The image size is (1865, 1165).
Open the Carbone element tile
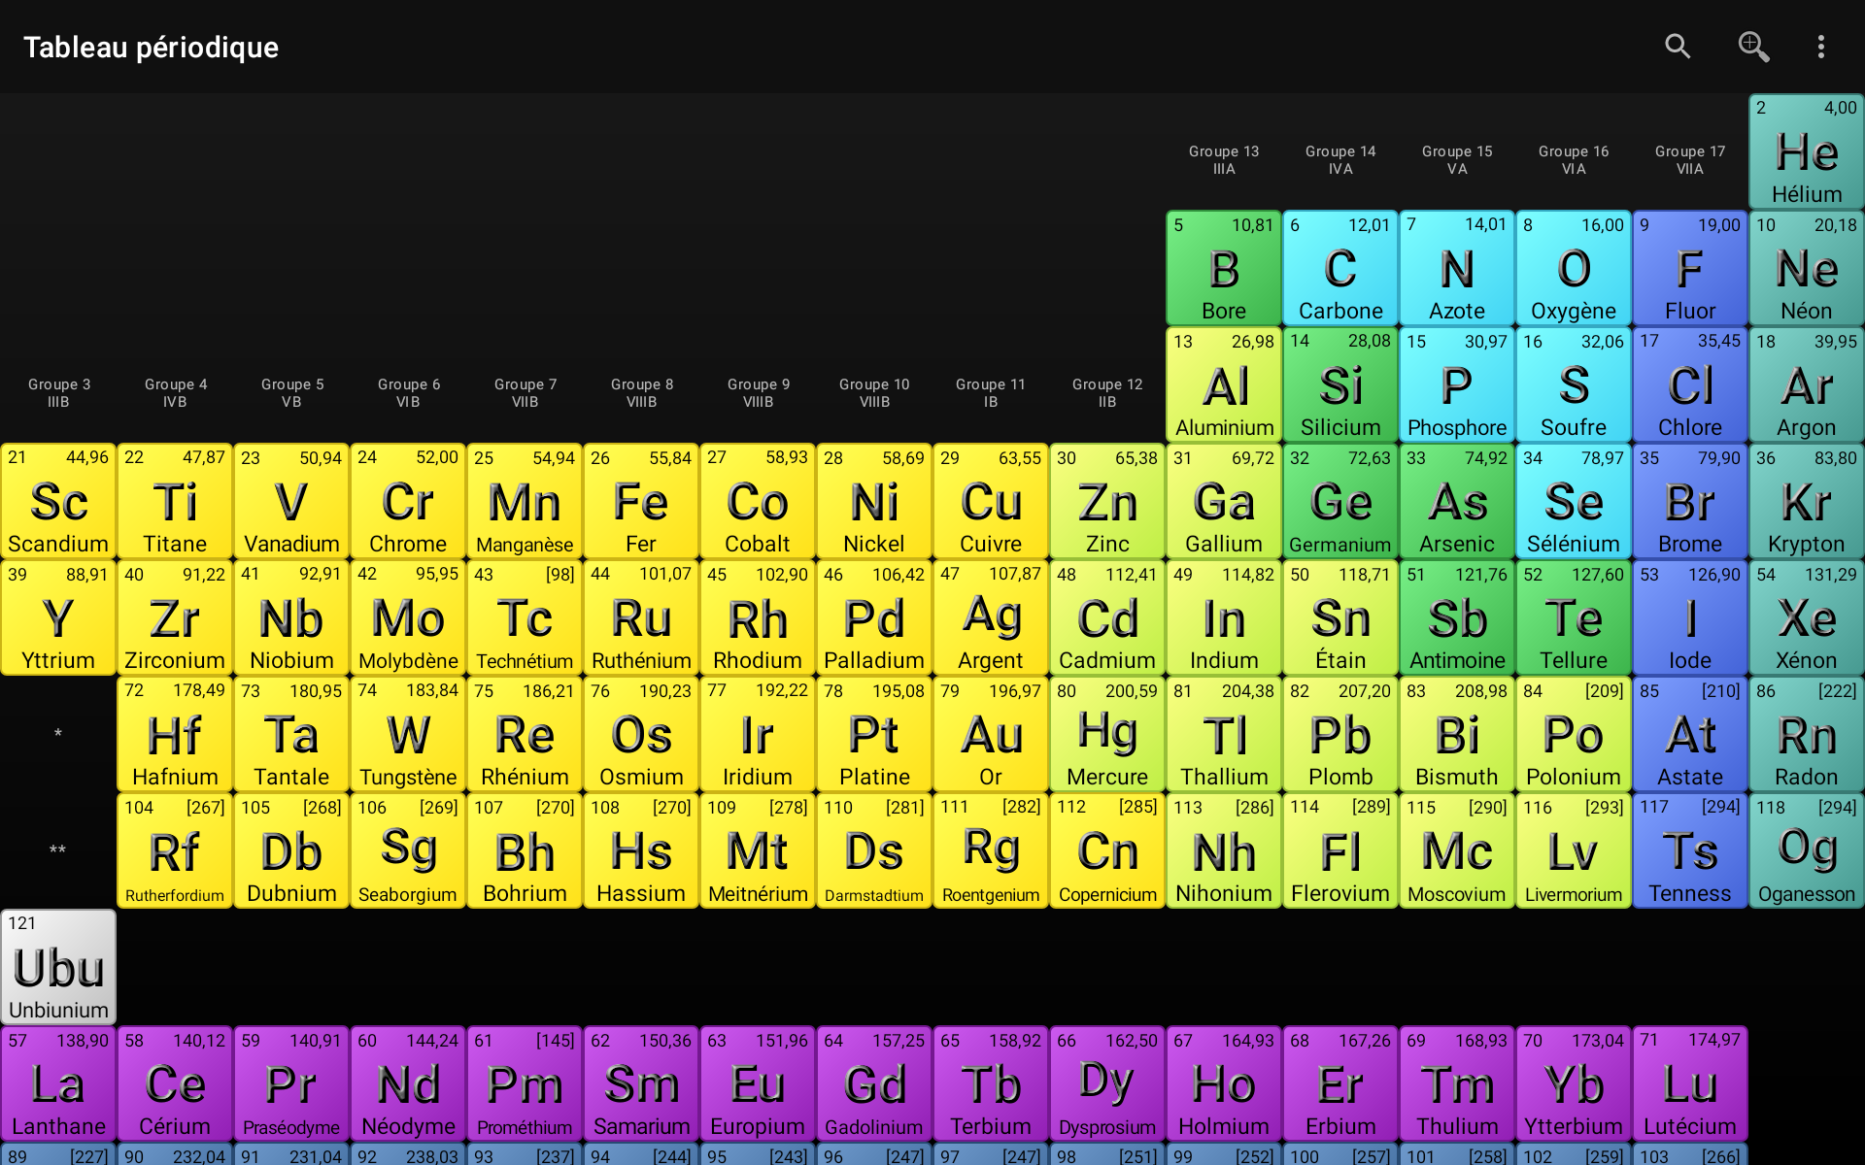1340,268
